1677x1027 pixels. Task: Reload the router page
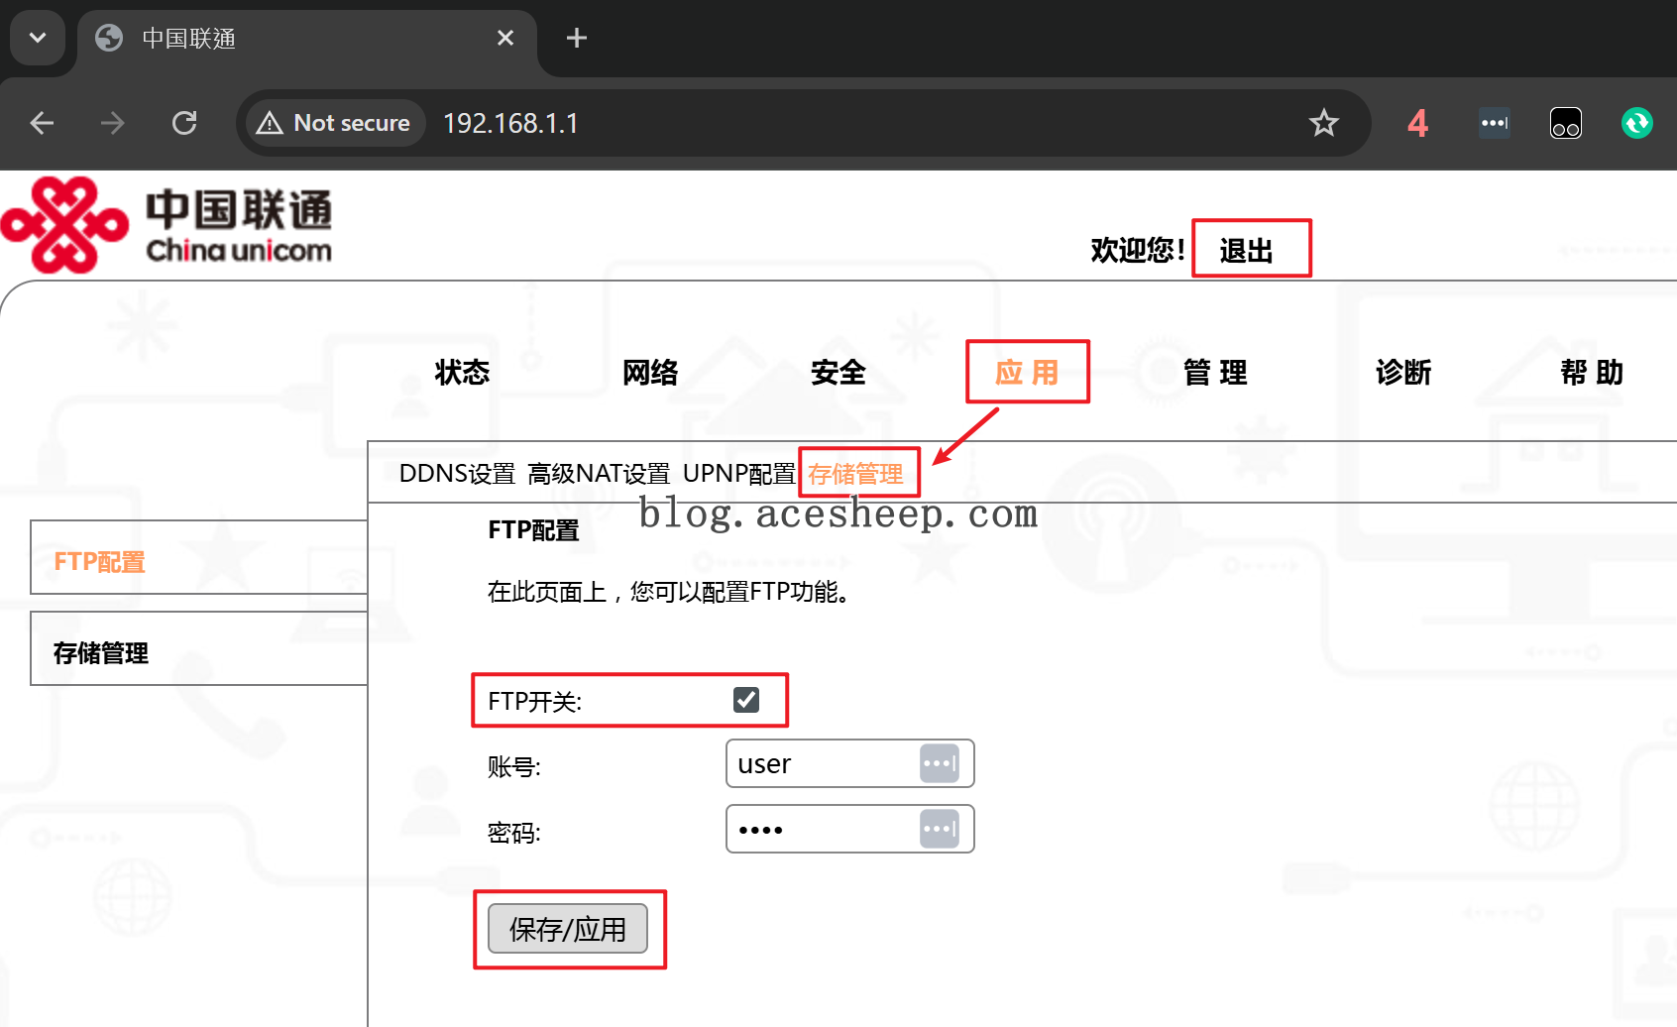pyautogui.click(x=184, y=123)
